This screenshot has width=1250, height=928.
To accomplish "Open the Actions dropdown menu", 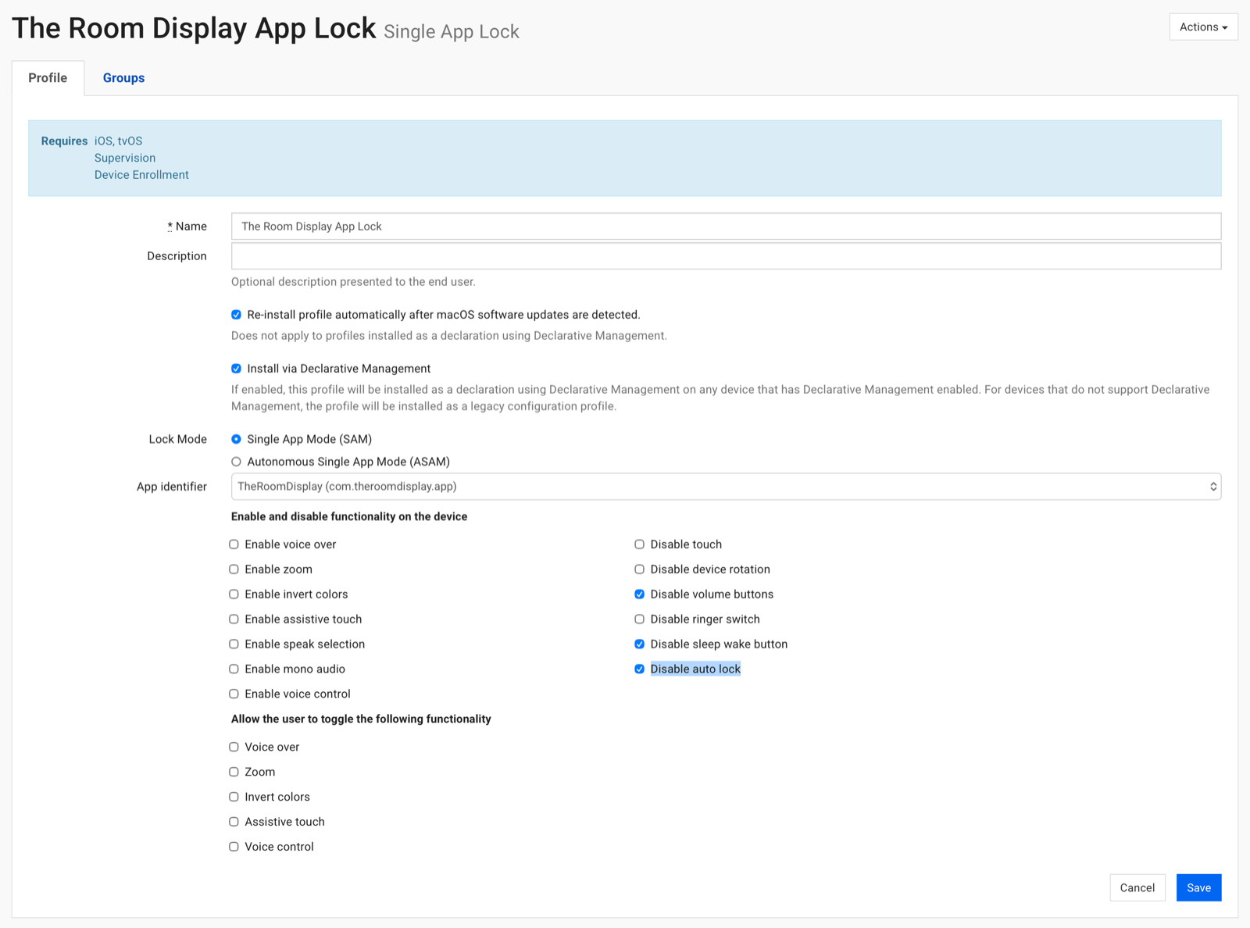I will [1203, 27].
